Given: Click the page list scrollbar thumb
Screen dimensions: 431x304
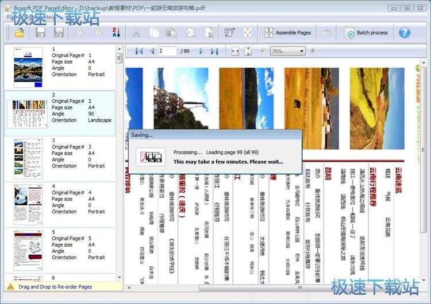Looking at the screenshot, I should (x=120, y=58).
